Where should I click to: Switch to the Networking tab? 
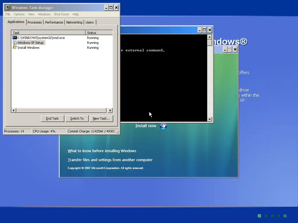74,22
